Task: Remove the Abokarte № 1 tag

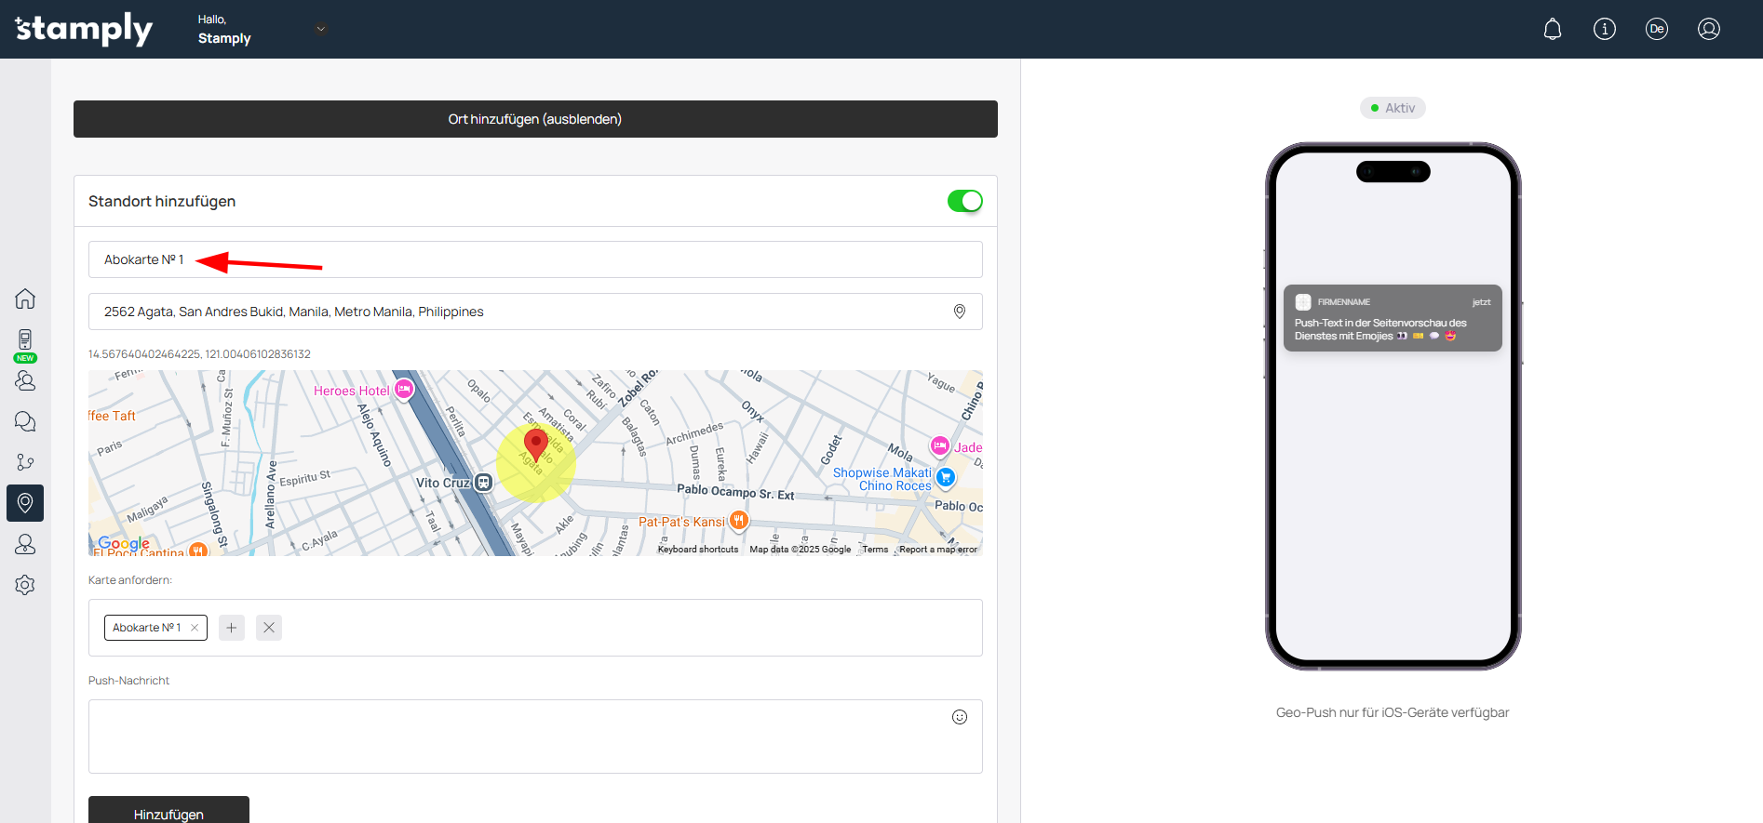Action: click(195, 628)
